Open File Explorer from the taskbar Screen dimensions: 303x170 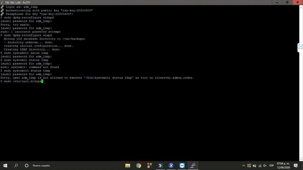coord(127,166)
